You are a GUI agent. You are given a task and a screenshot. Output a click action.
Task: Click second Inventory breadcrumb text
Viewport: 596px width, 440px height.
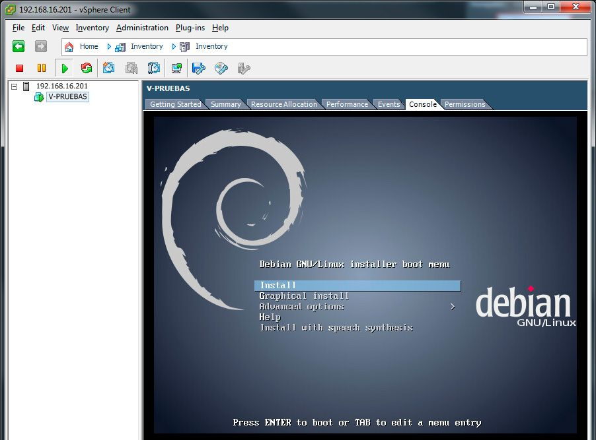[211, 46]
